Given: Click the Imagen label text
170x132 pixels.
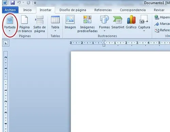Looking at the screenshot, I should pyautogui.click(x=70, y=27).
